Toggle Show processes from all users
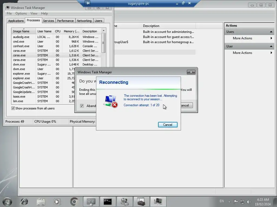This screenshot has width=277, height=207. pyautogui.click(x=13, y=108)
